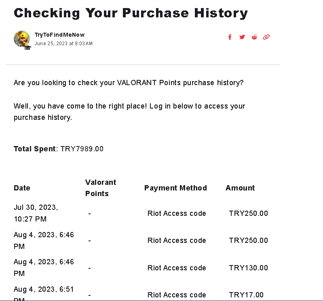This screenshot has height=301, width=323.
Task: Click the Valorant Points column header
Action: click(x=101, y=188)
